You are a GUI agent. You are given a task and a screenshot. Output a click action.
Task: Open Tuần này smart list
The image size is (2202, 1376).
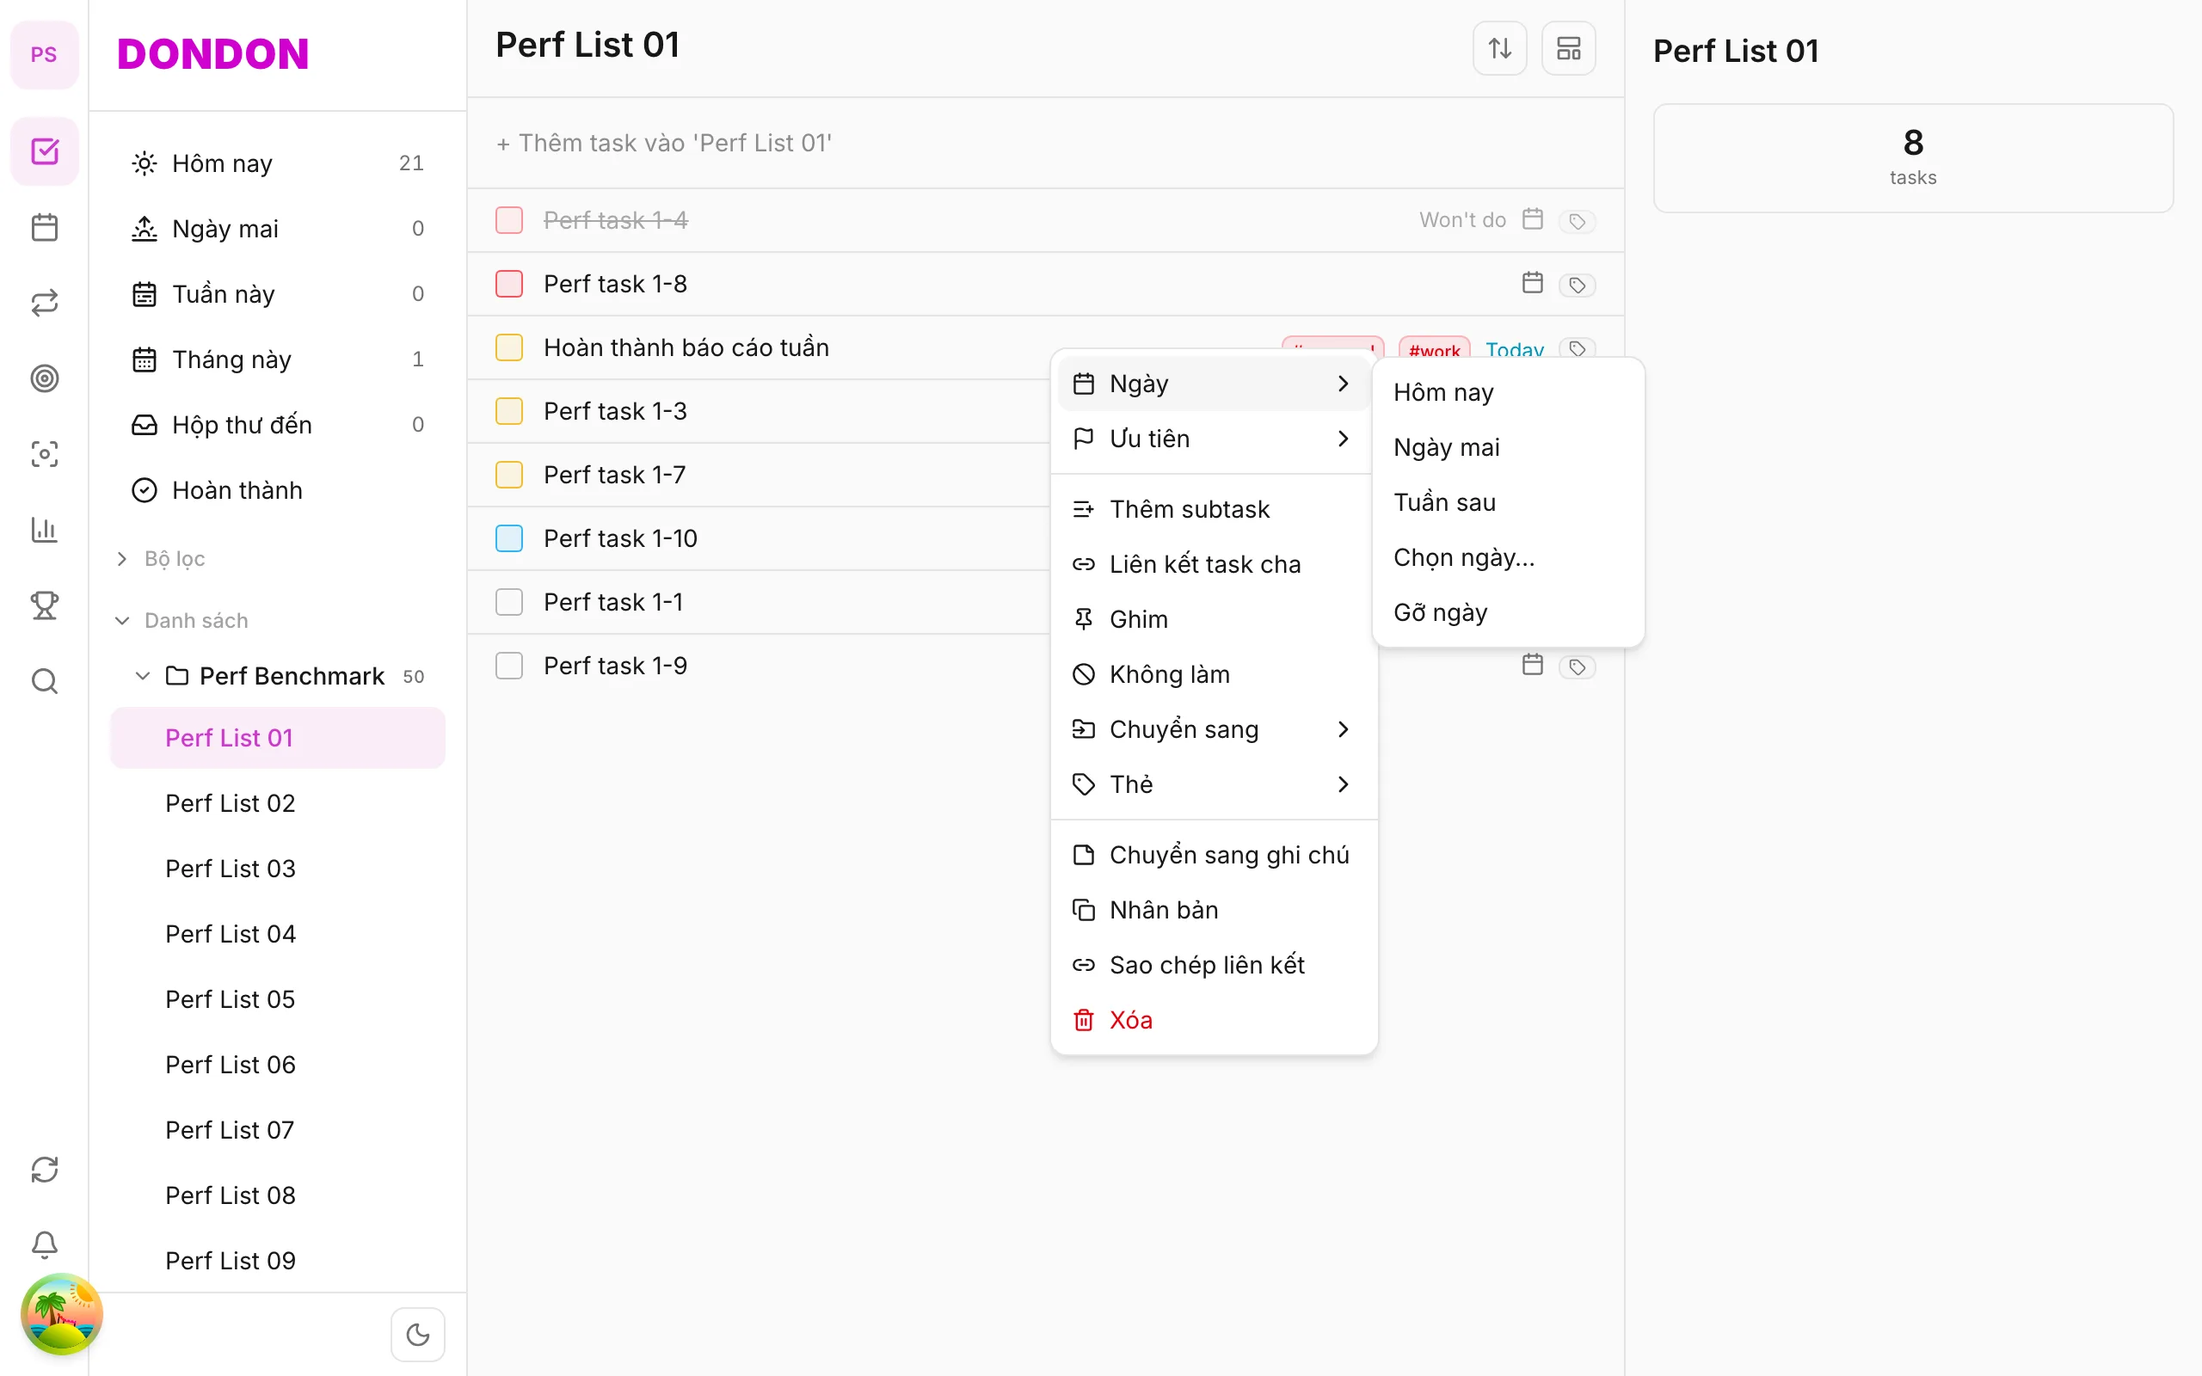[x=278, y=294]
